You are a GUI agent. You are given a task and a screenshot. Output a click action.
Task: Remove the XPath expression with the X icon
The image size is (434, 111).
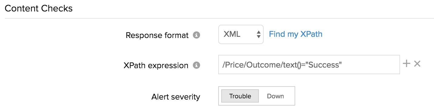(417, 64)
